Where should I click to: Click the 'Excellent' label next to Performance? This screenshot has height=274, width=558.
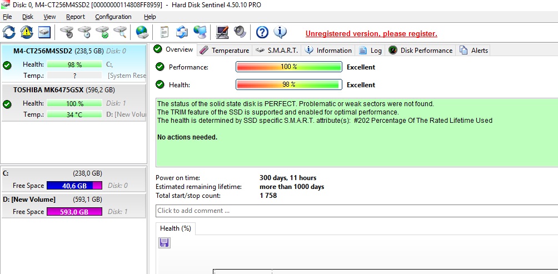(x=361, y=67)
